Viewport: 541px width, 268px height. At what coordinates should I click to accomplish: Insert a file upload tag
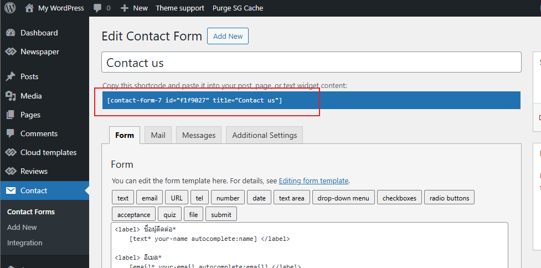click(x=193, y=214)
